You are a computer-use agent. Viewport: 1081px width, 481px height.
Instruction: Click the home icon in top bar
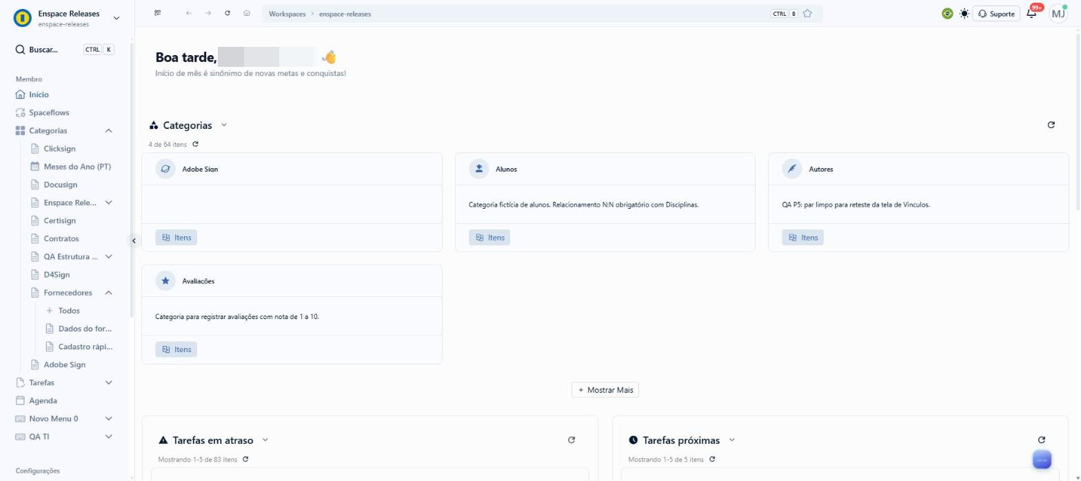point(247,13)
